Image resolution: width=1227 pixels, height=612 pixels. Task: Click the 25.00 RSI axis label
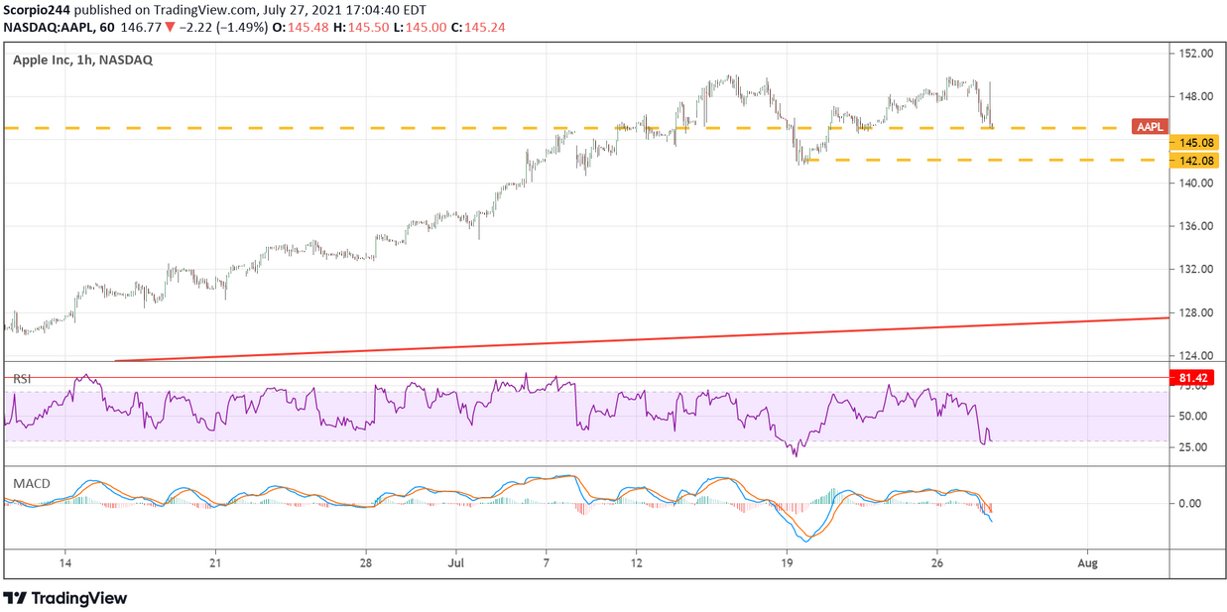tap(1193, 447)
